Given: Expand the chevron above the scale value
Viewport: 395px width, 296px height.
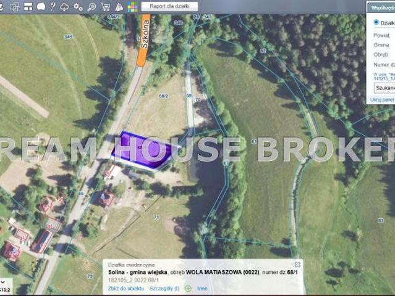Looking at the screenshot, I should (3, 282).
